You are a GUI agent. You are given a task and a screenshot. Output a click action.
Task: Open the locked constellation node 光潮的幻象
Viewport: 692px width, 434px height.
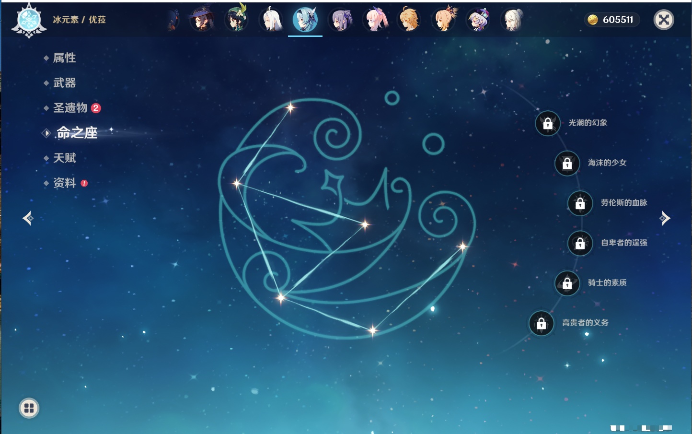click(x=548, y=123)
